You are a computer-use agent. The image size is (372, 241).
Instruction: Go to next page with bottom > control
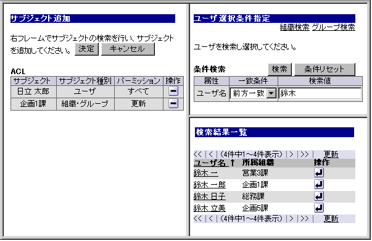tap(292, 218)
